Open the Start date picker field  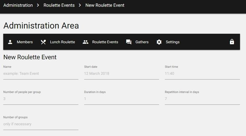pyautogui.click(x=121, y=74)
